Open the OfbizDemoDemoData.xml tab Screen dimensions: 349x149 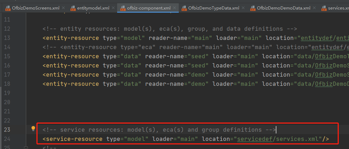click(279, 8)
